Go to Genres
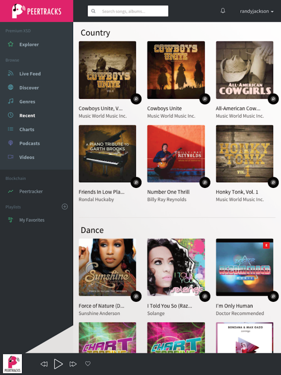This screenshot has width=281, height=375. 27,101
